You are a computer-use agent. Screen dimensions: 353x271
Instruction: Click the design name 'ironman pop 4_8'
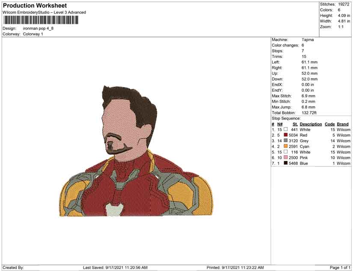(x=38, y=28)
